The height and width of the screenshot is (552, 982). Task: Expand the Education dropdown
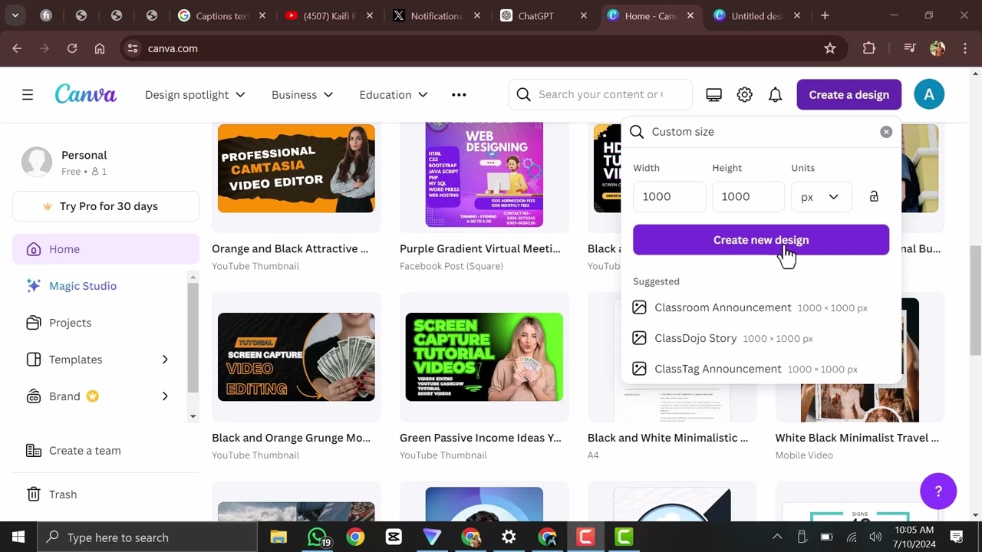393,95
